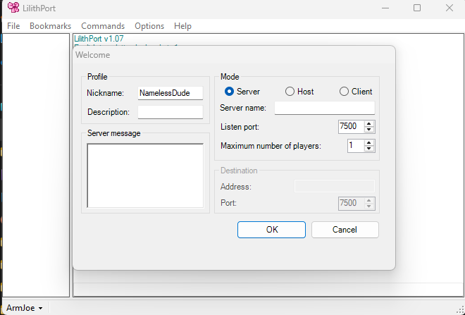Click the Server name input field
This screenshot has height=315, width=465.
tap(324, 108)
